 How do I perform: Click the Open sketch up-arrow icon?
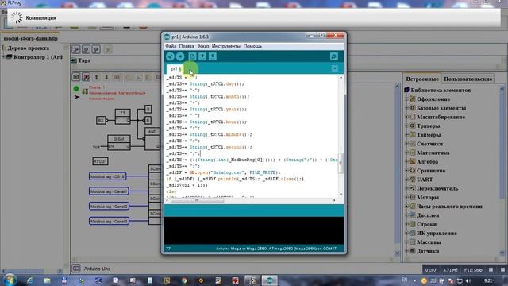pyautogui.click(x=202, y=56)
